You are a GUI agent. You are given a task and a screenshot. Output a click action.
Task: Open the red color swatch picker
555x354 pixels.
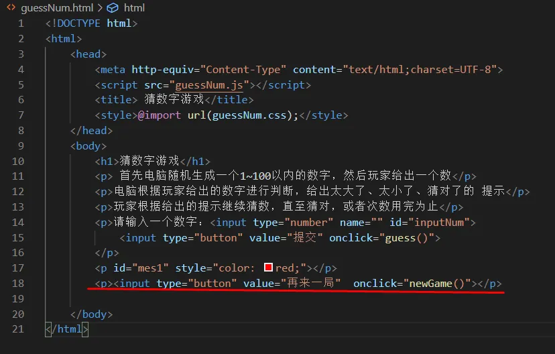(268, 268)
